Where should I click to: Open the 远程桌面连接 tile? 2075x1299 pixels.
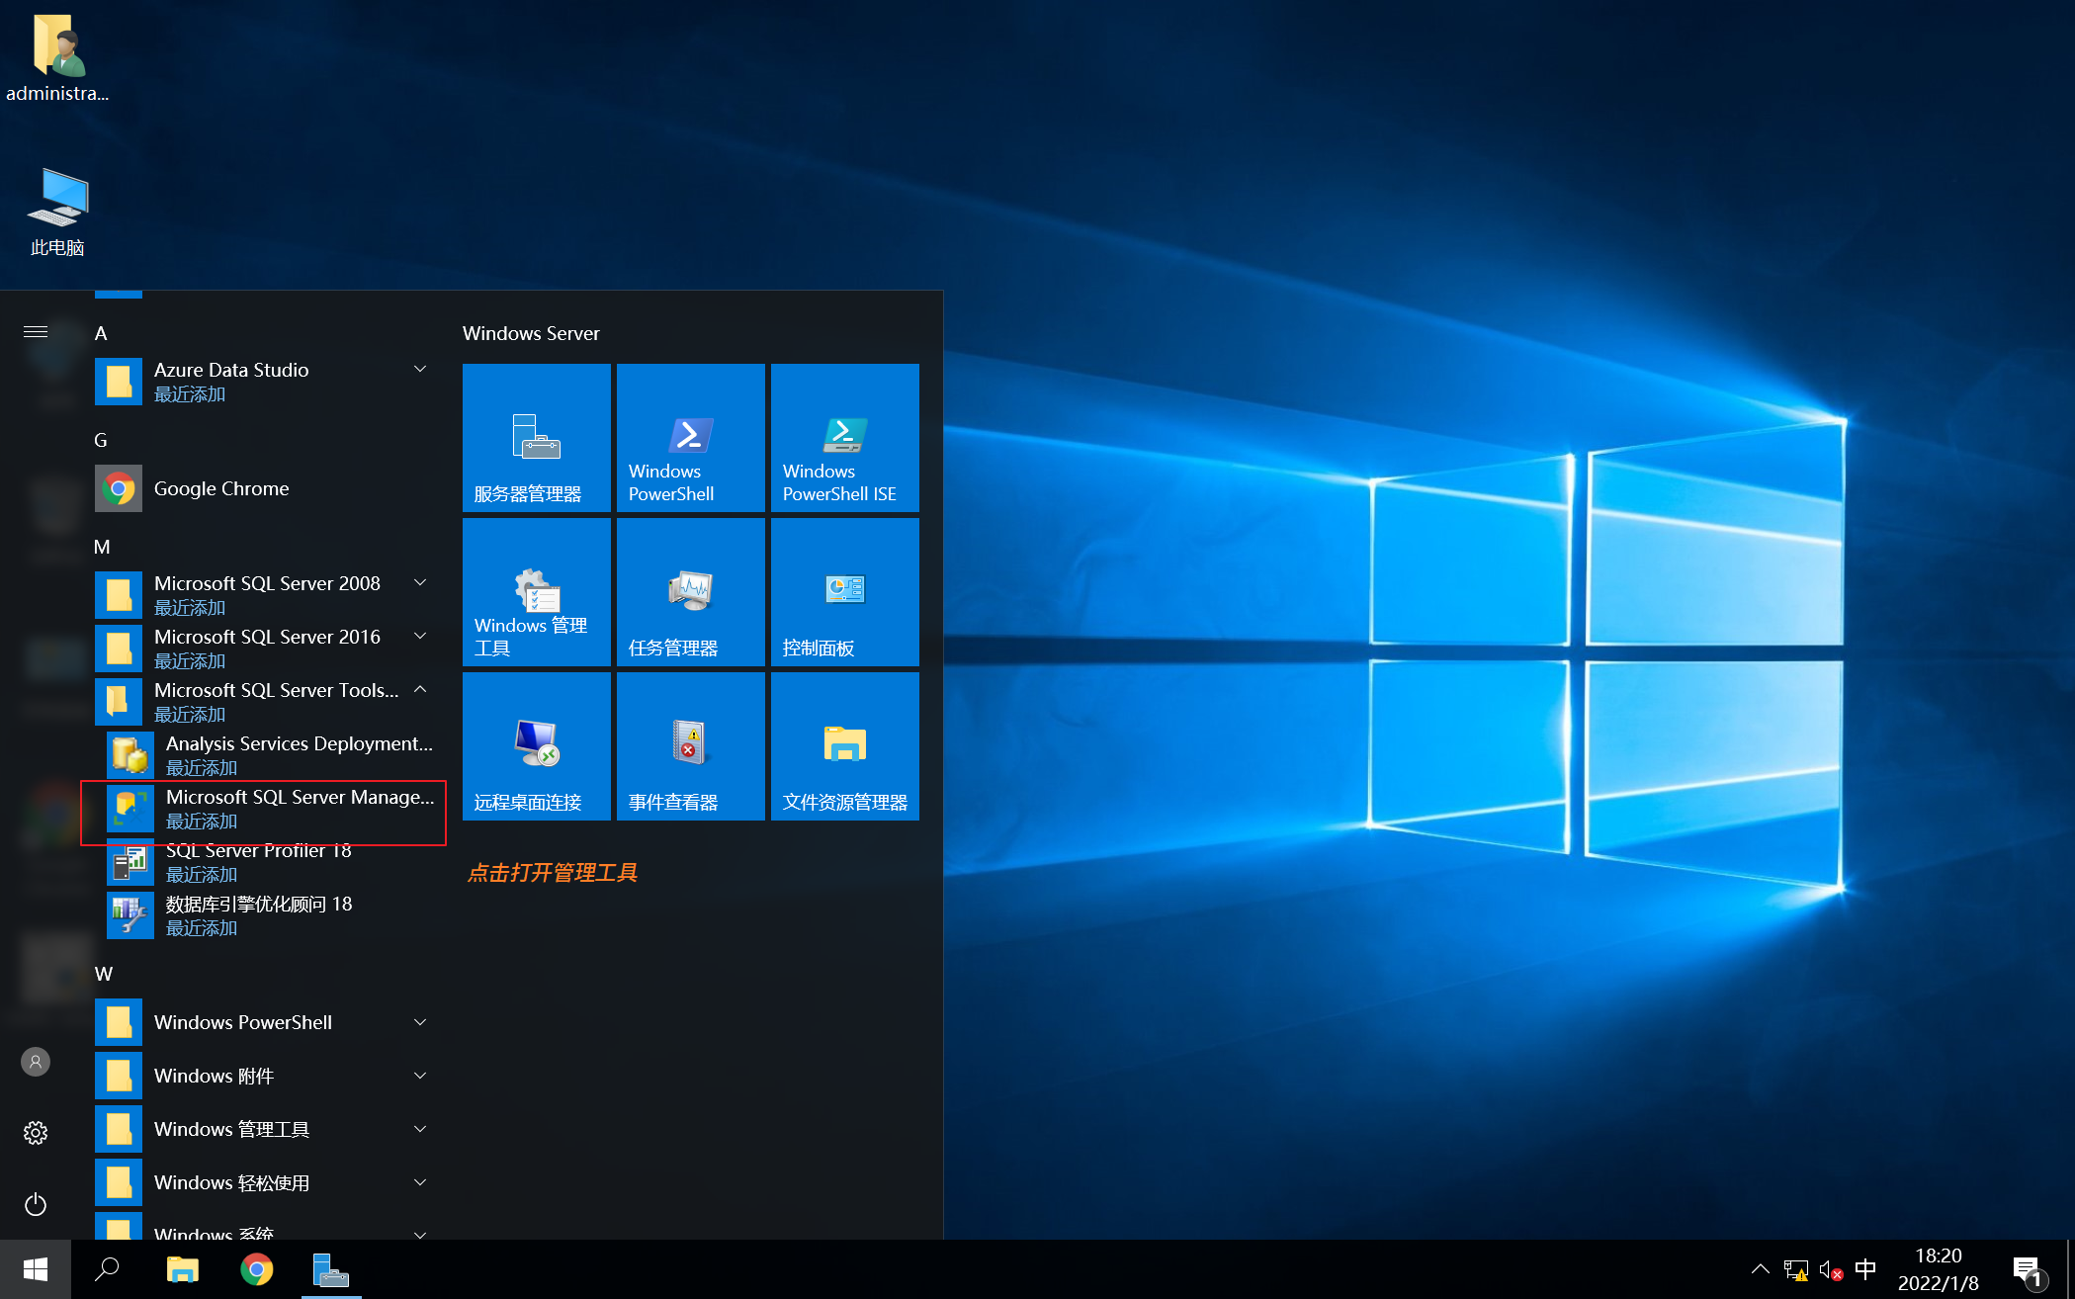coord(537,746)
